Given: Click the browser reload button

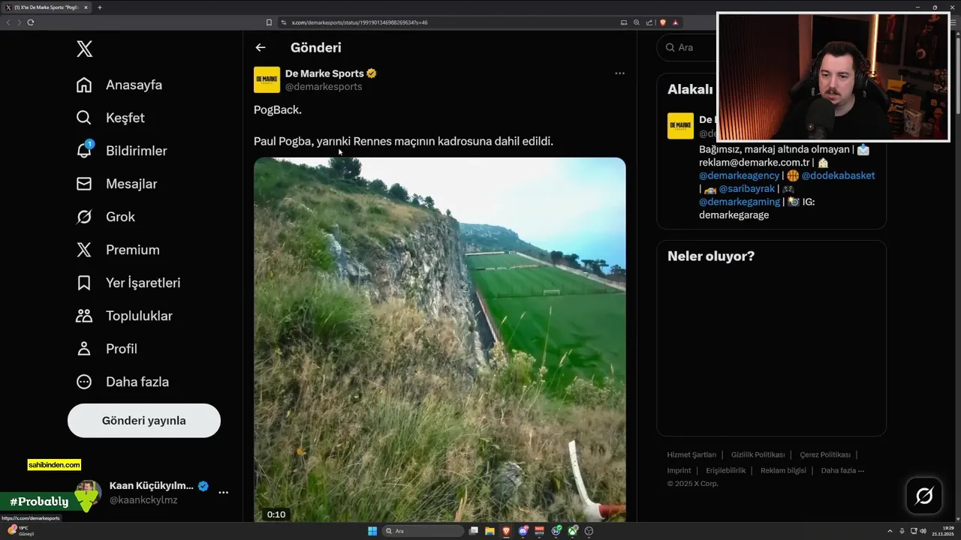Looking at the screenshot, I should click(31, 22).
